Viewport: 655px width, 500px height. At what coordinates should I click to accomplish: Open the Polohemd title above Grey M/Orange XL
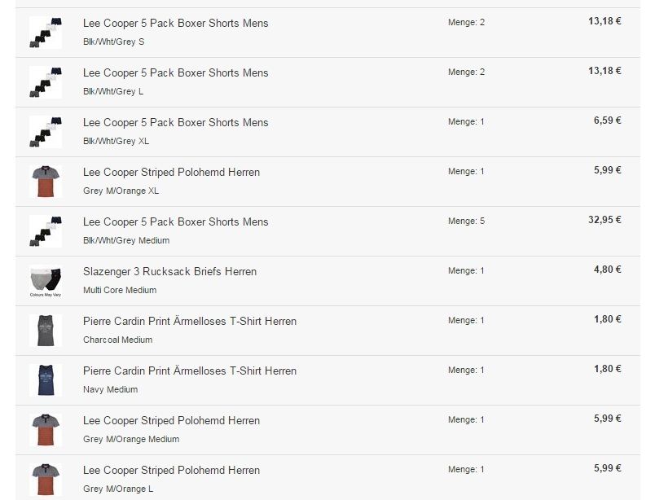click(171, 172)
